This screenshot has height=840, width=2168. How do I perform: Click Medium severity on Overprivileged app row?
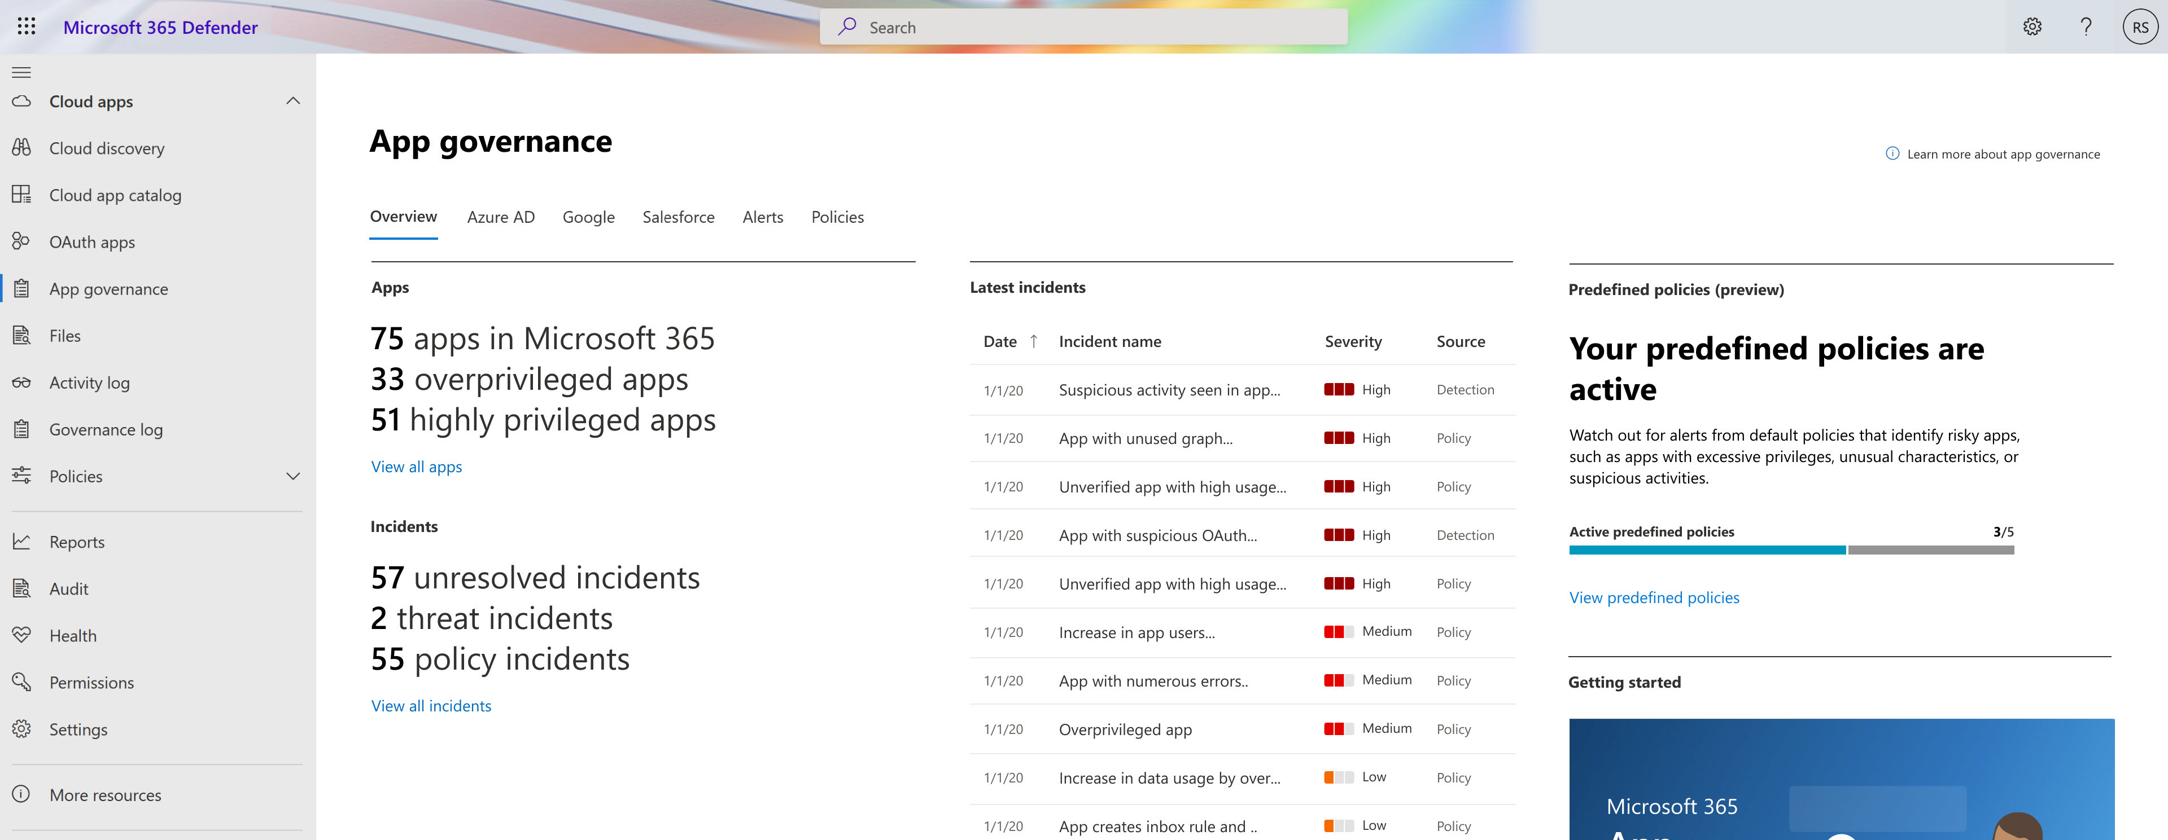tap(1367, 728)
